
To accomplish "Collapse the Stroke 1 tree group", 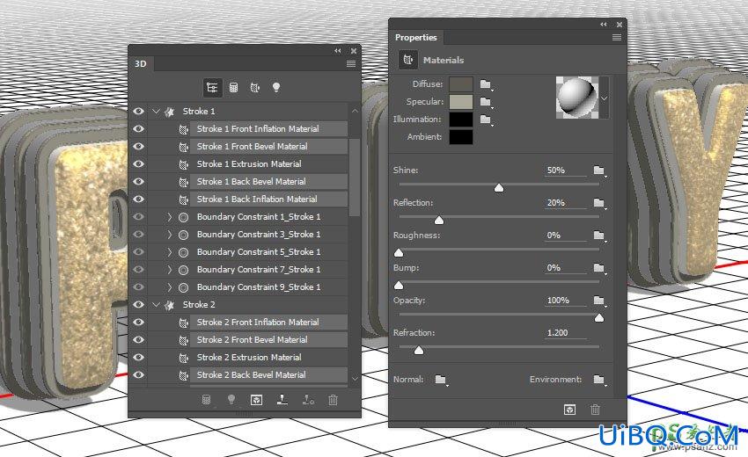I will pyautogui.click(x=156, y=112).
